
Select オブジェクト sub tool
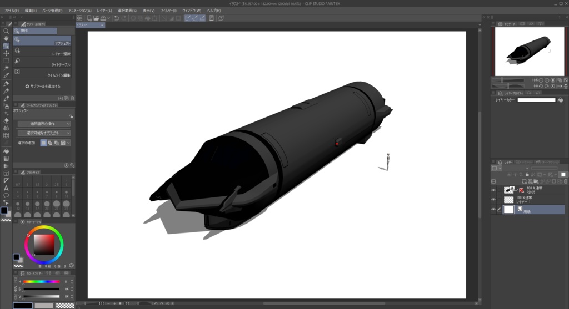point(42,41)
